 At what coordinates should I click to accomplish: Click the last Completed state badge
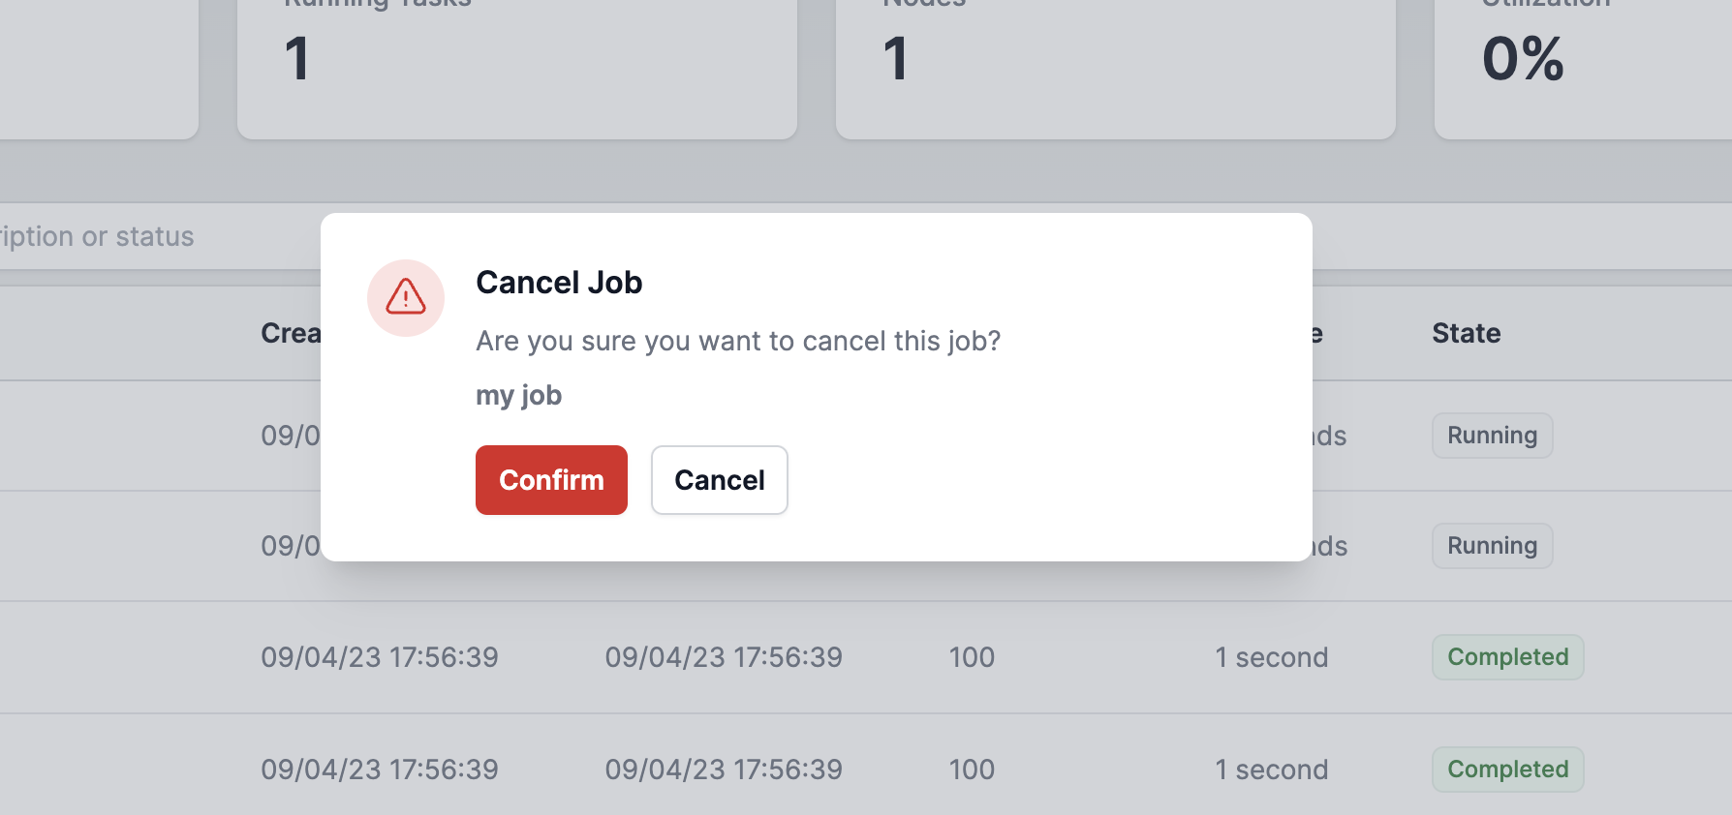[1507, 770]
